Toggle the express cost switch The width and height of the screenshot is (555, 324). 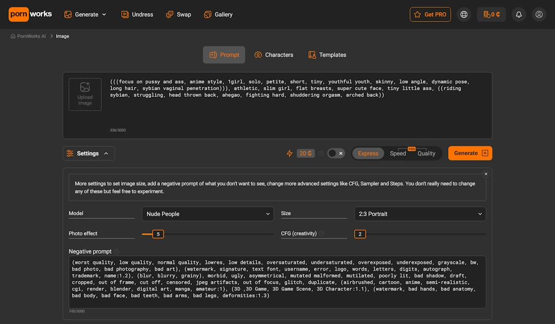tap(336, 153)
